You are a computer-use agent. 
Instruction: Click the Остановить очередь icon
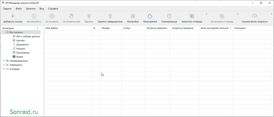coord(222,16)
